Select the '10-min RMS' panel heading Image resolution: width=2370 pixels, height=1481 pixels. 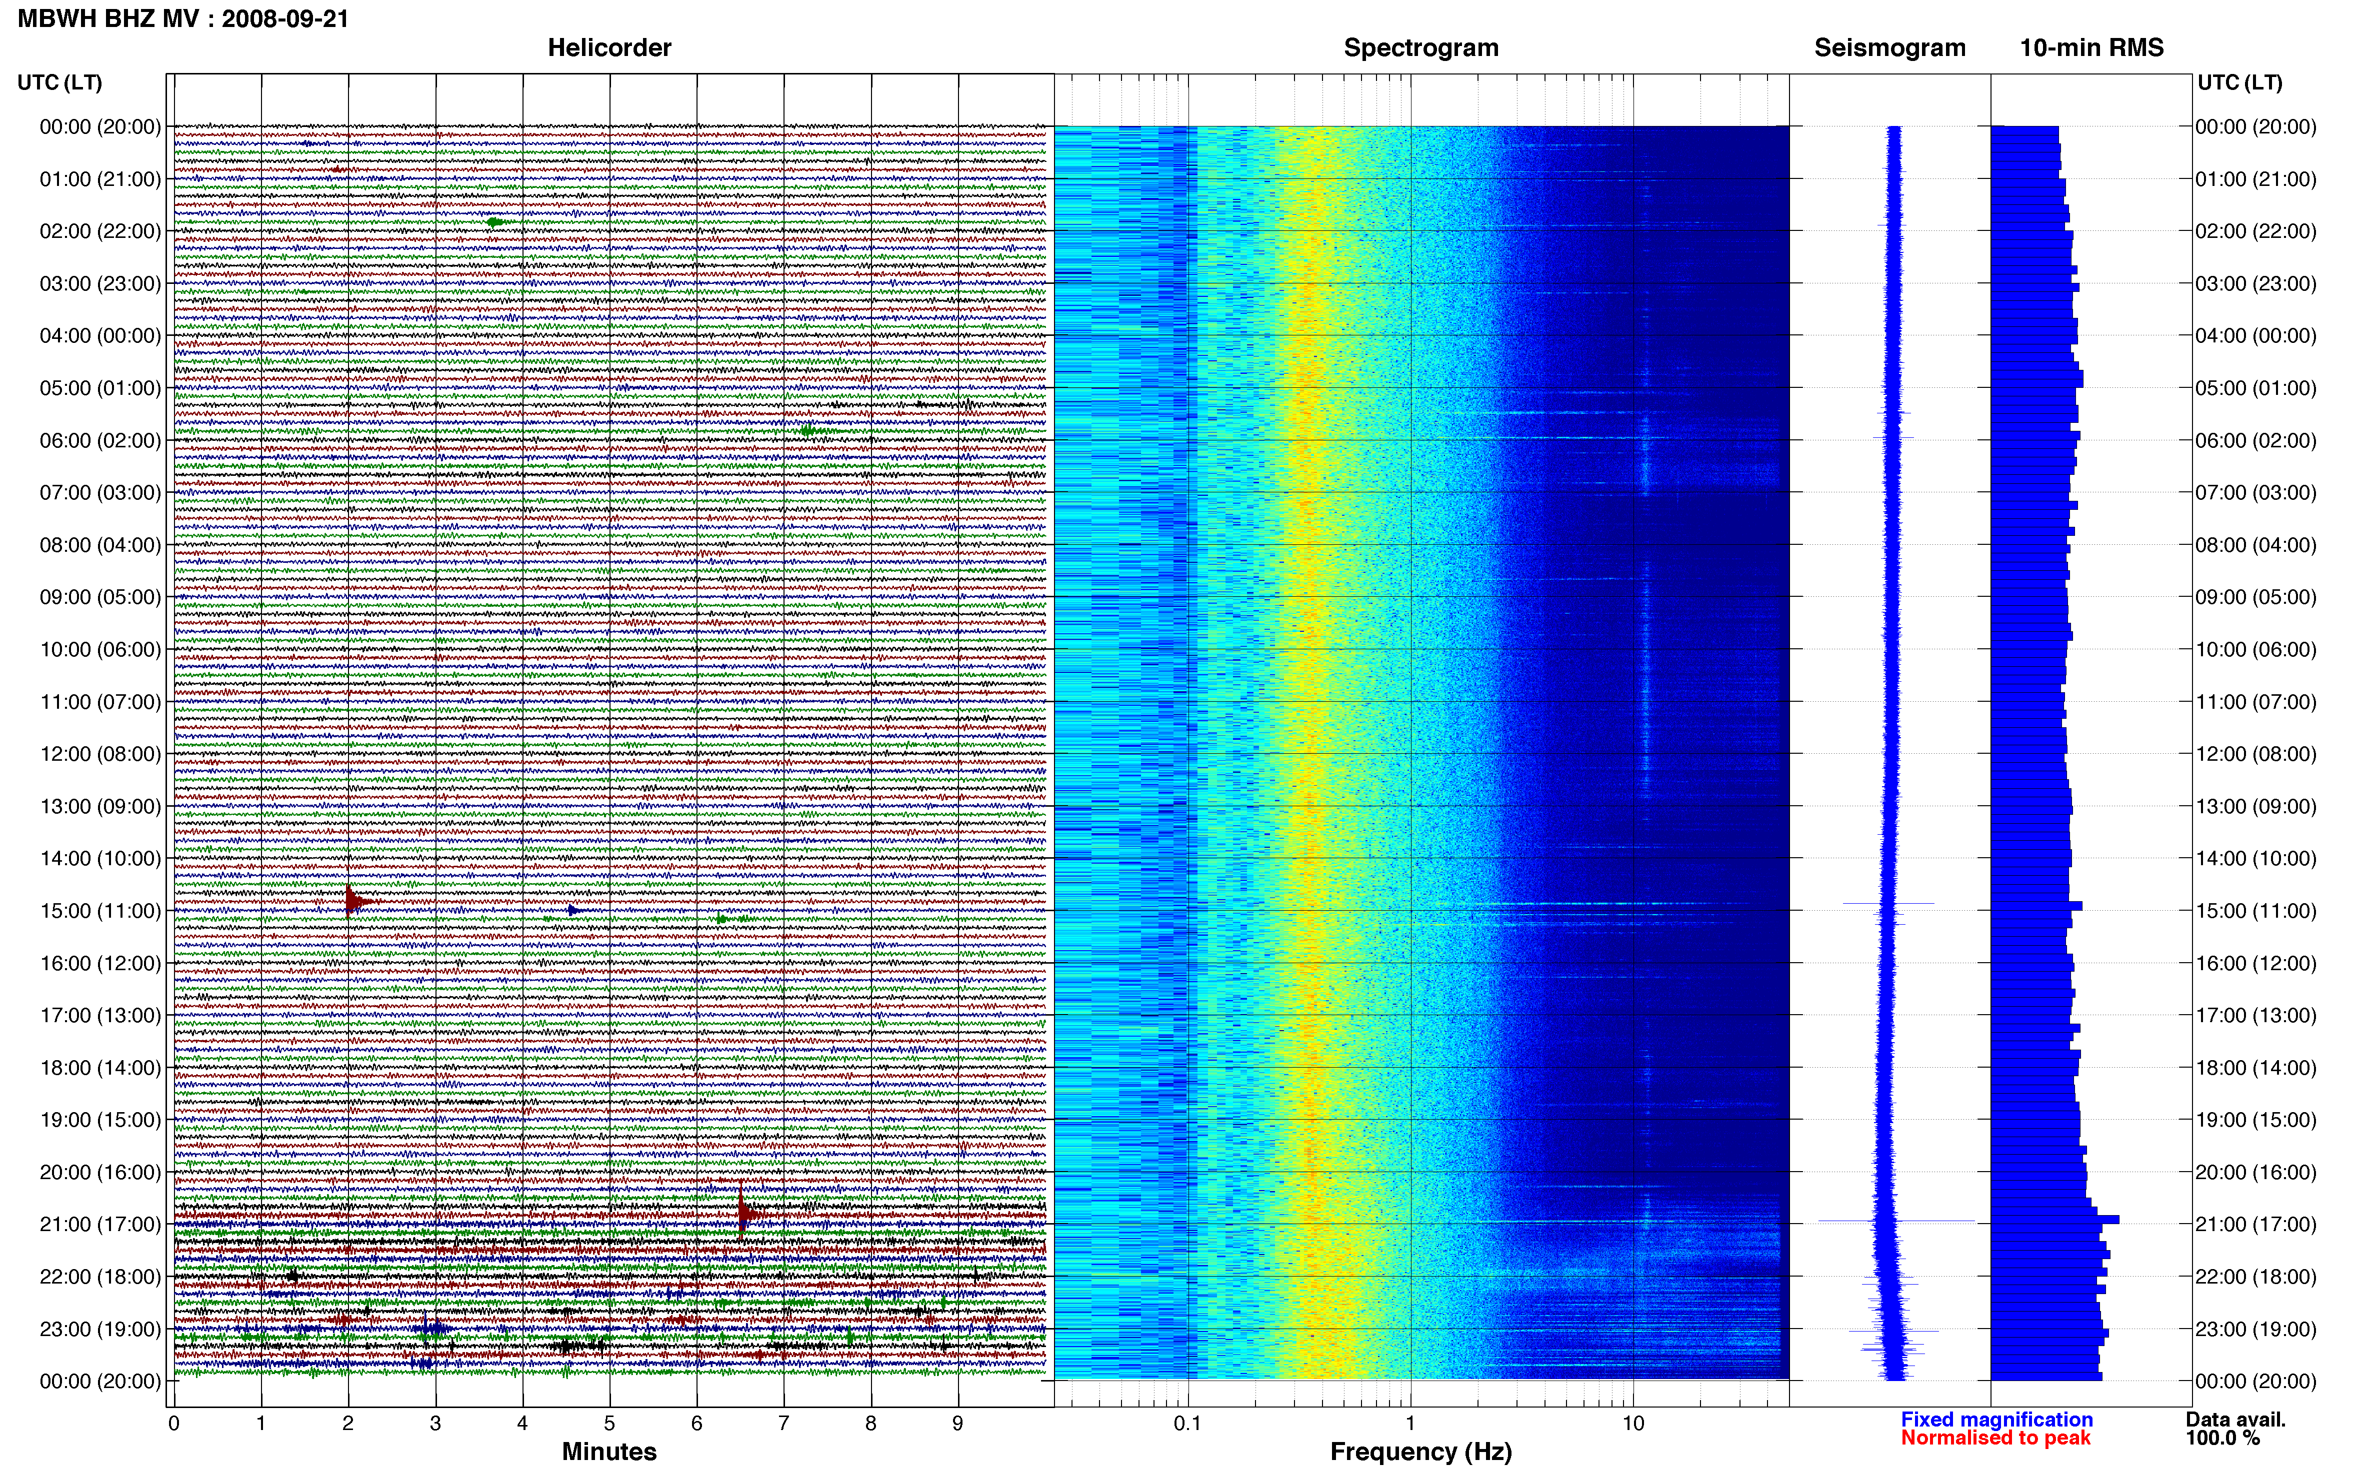pos(2092,48)
